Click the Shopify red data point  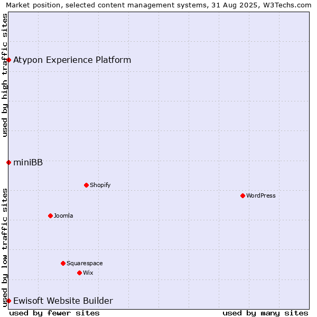click(86, 185)
